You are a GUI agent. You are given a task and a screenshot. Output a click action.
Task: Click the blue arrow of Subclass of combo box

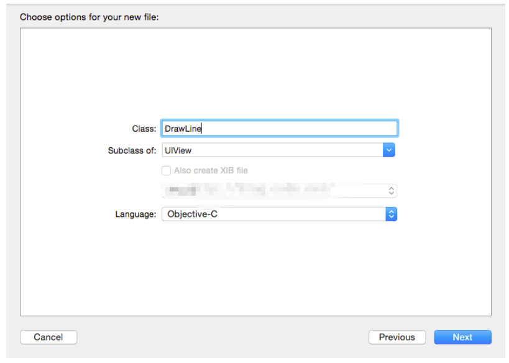point(389,150)
